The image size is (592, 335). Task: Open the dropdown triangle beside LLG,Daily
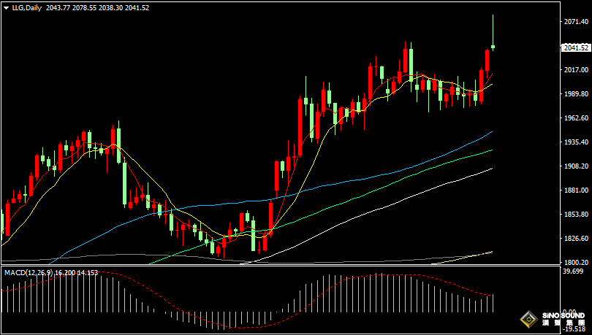coord(6,7)
